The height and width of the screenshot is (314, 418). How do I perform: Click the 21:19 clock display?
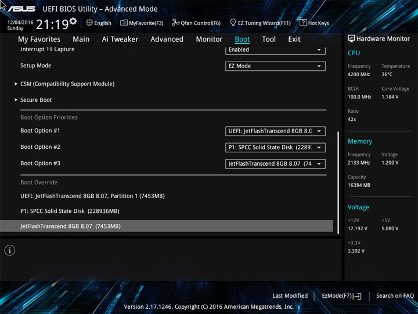52,24
